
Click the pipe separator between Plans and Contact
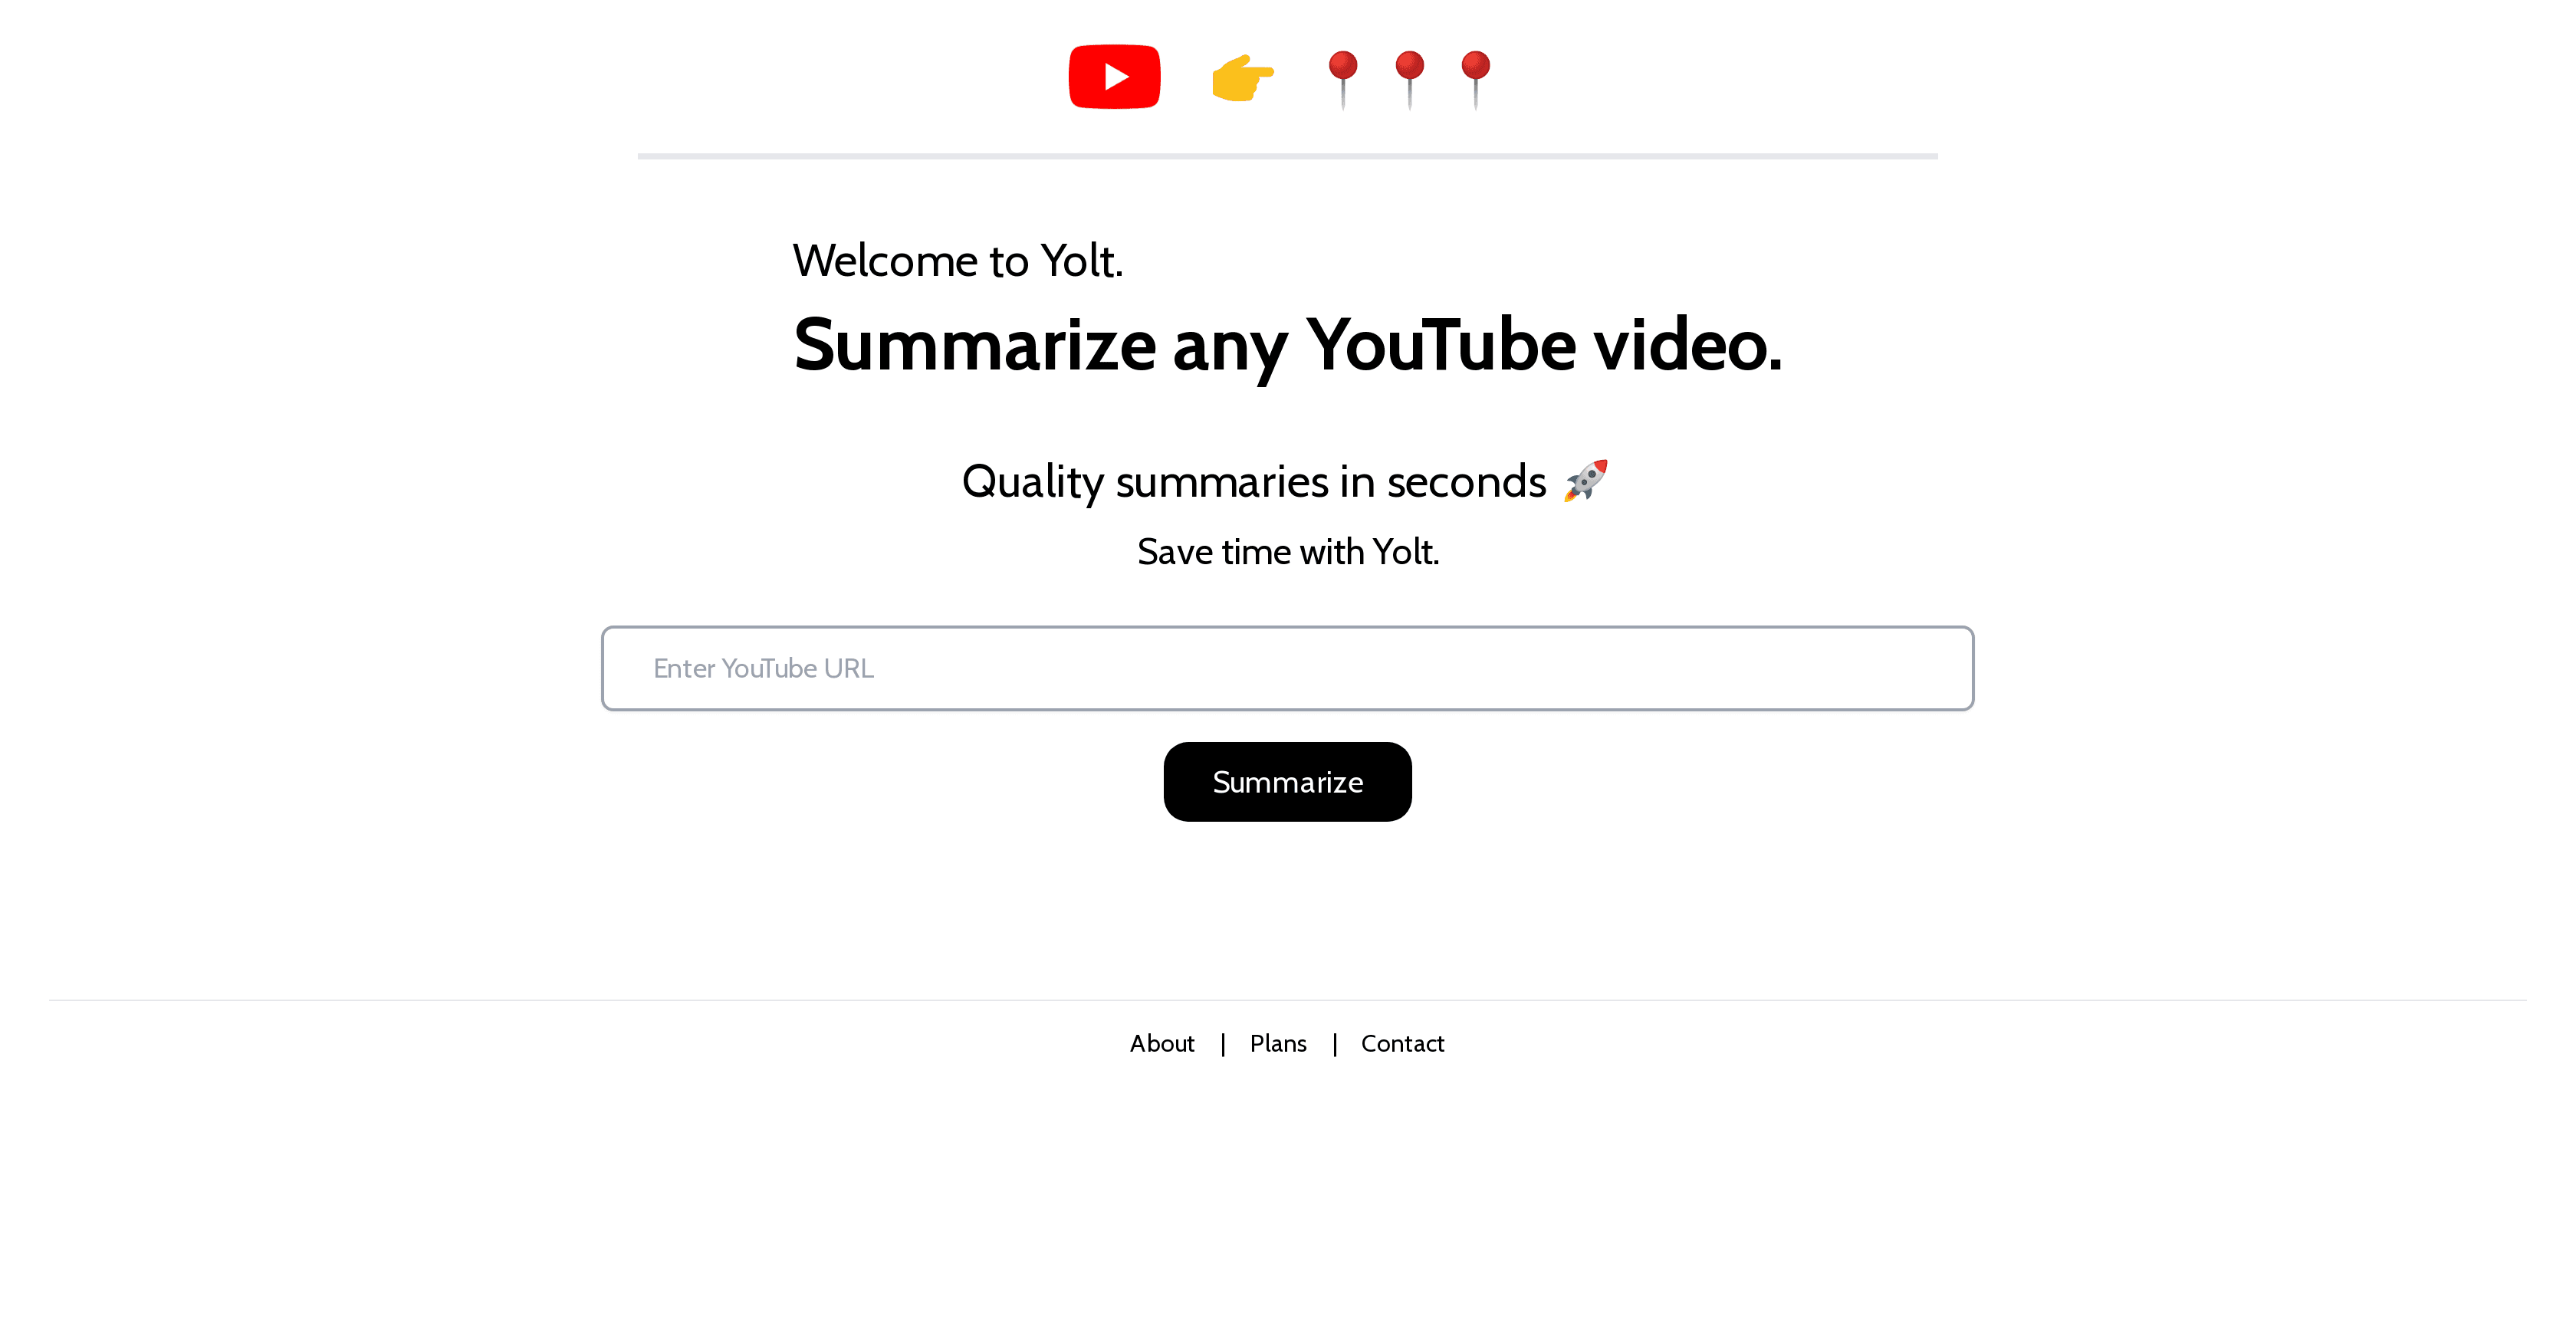[1335, 1044]
